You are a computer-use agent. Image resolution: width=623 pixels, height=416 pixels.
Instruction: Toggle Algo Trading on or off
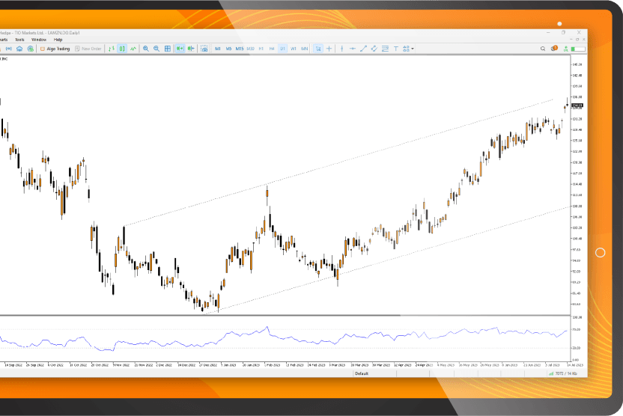(x=54, y=49)
